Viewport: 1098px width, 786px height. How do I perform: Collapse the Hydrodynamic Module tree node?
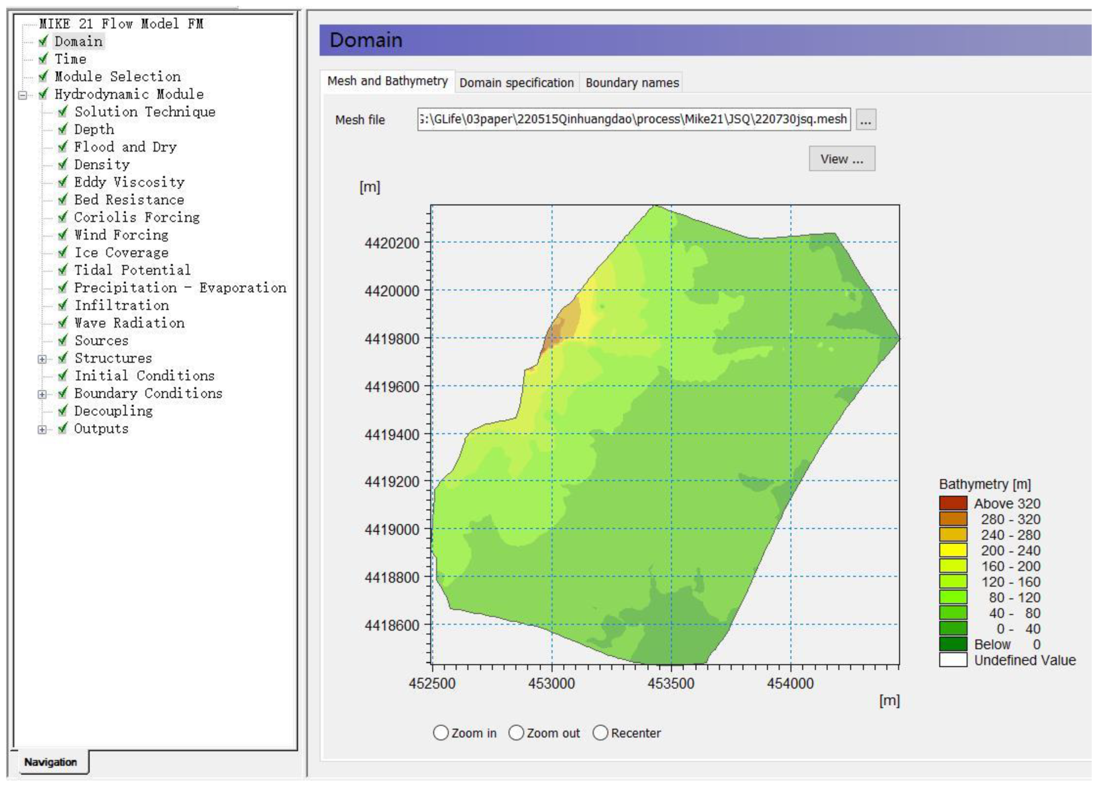[23, 95]
